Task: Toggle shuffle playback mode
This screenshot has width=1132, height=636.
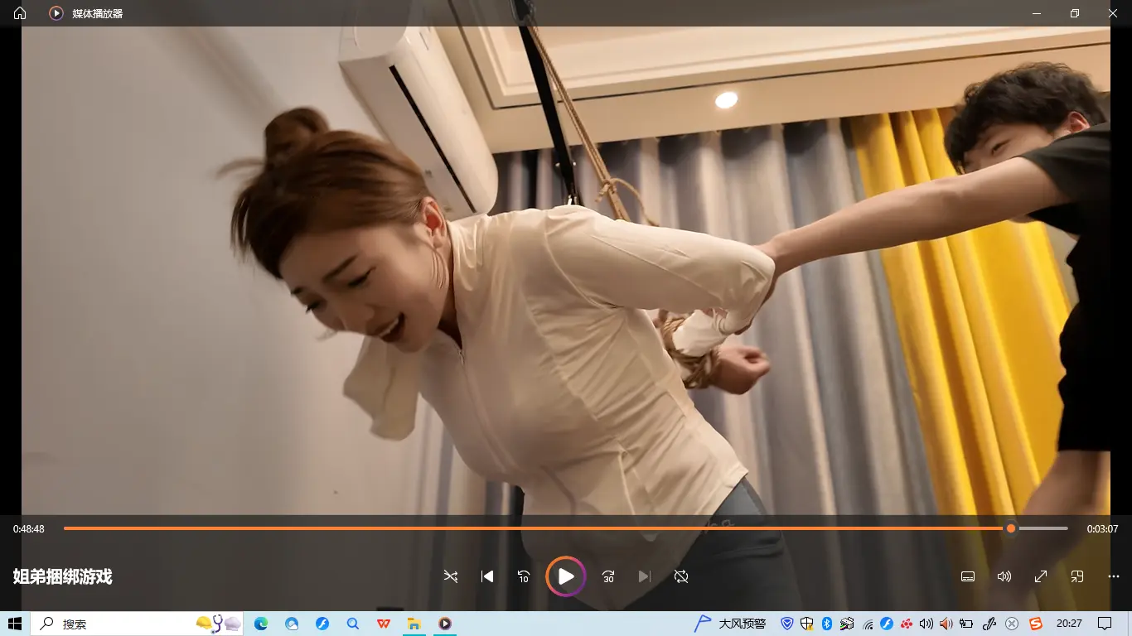Action: (451, 576)
